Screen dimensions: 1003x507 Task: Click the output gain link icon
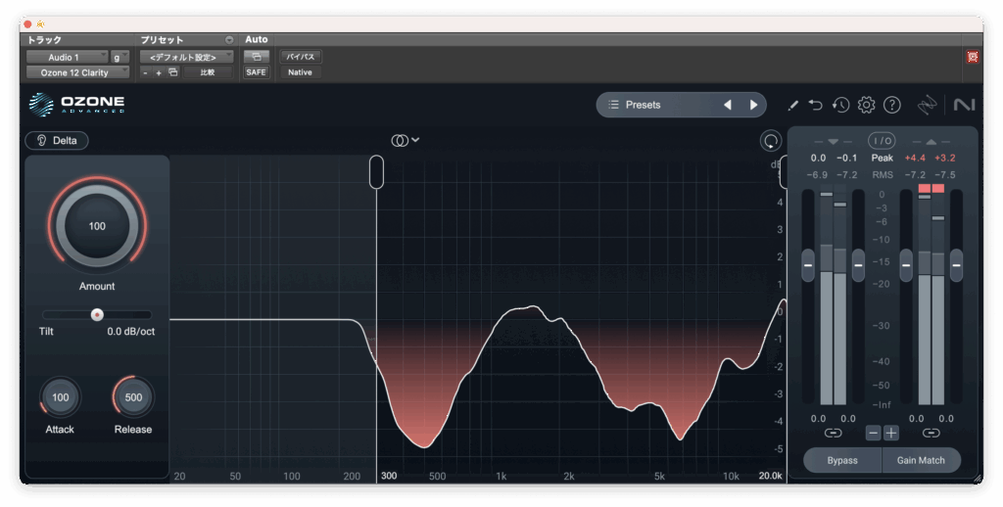click(931, 433)
